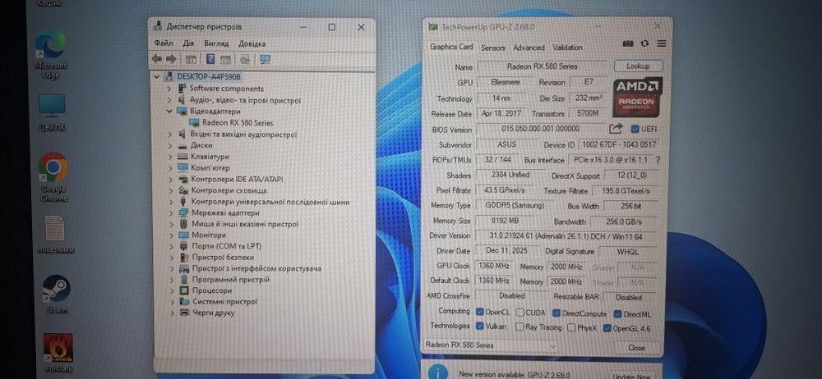The image size is (822, 379).
Task: Refresh GPU-Z data using circular arrows icon
Action: (644, 43)
